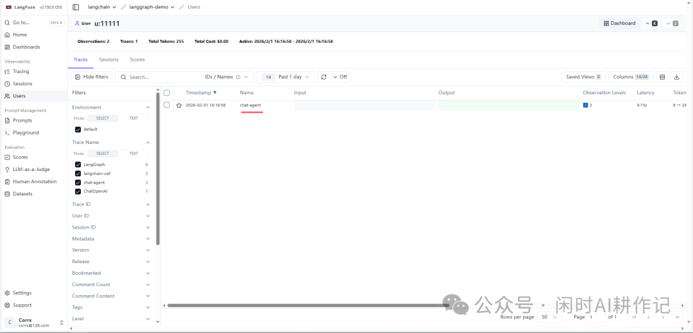The width and height of the screenshot is (693, 333).
Task: Select all rows with header checkbox
Action: pyautogui.click(x=167, y=93)
